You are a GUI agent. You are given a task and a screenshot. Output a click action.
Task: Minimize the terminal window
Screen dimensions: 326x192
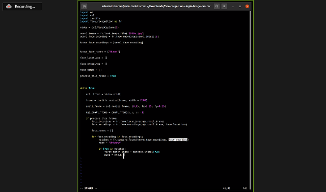coord(233,7)
